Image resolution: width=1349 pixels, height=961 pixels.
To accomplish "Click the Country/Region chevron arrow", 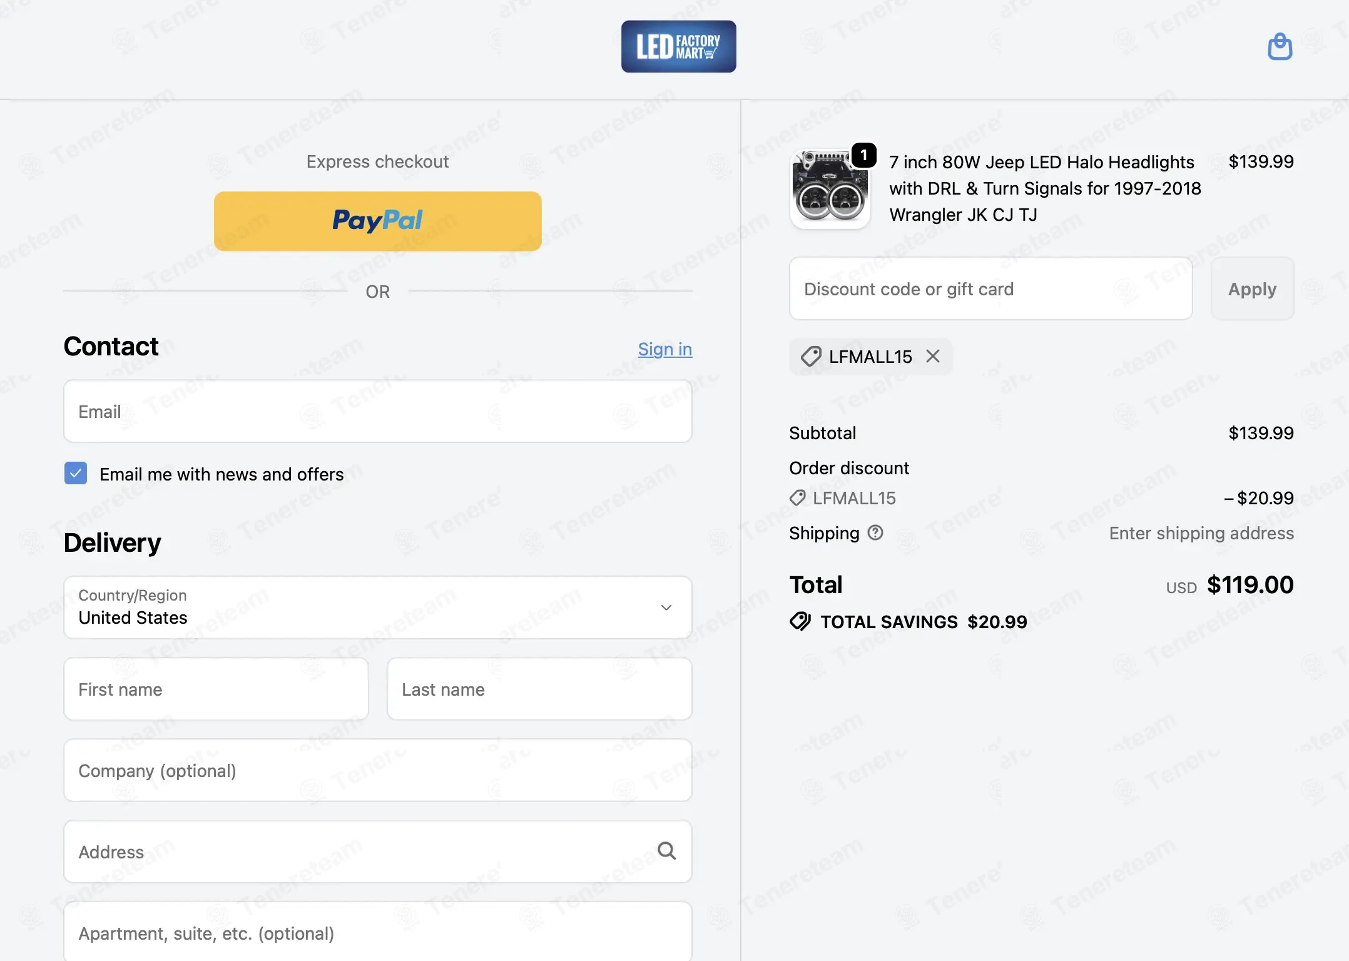I will 666,608.
